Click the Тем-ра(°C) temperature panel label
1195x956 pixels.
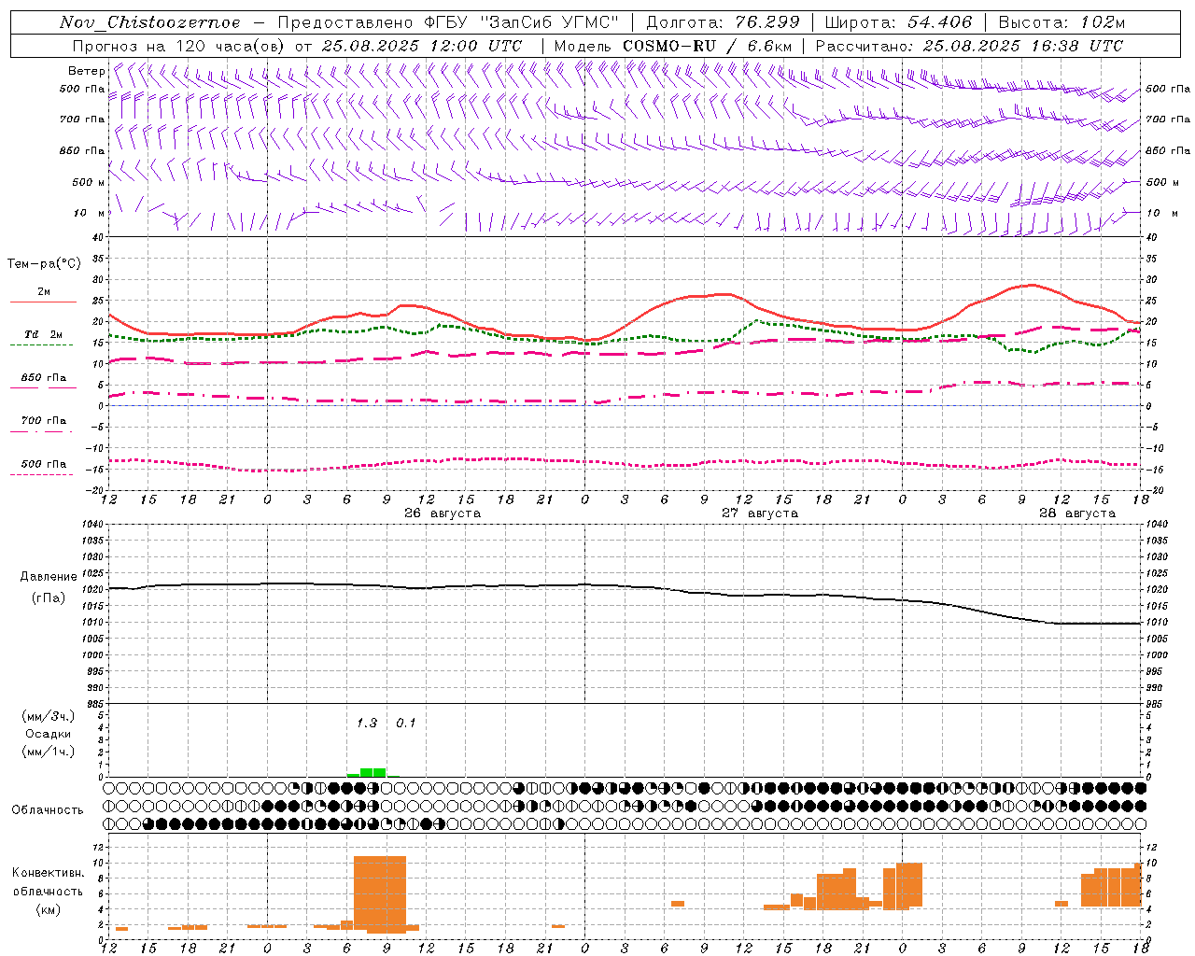coord(44,264)
